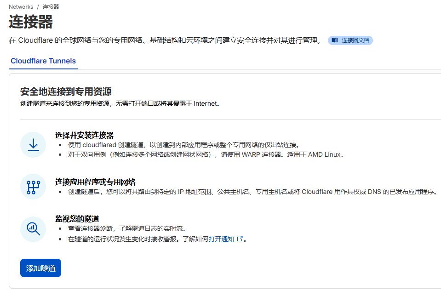
Task: Select the 连接器 breadcrumb item
Action: pos(51,7)
